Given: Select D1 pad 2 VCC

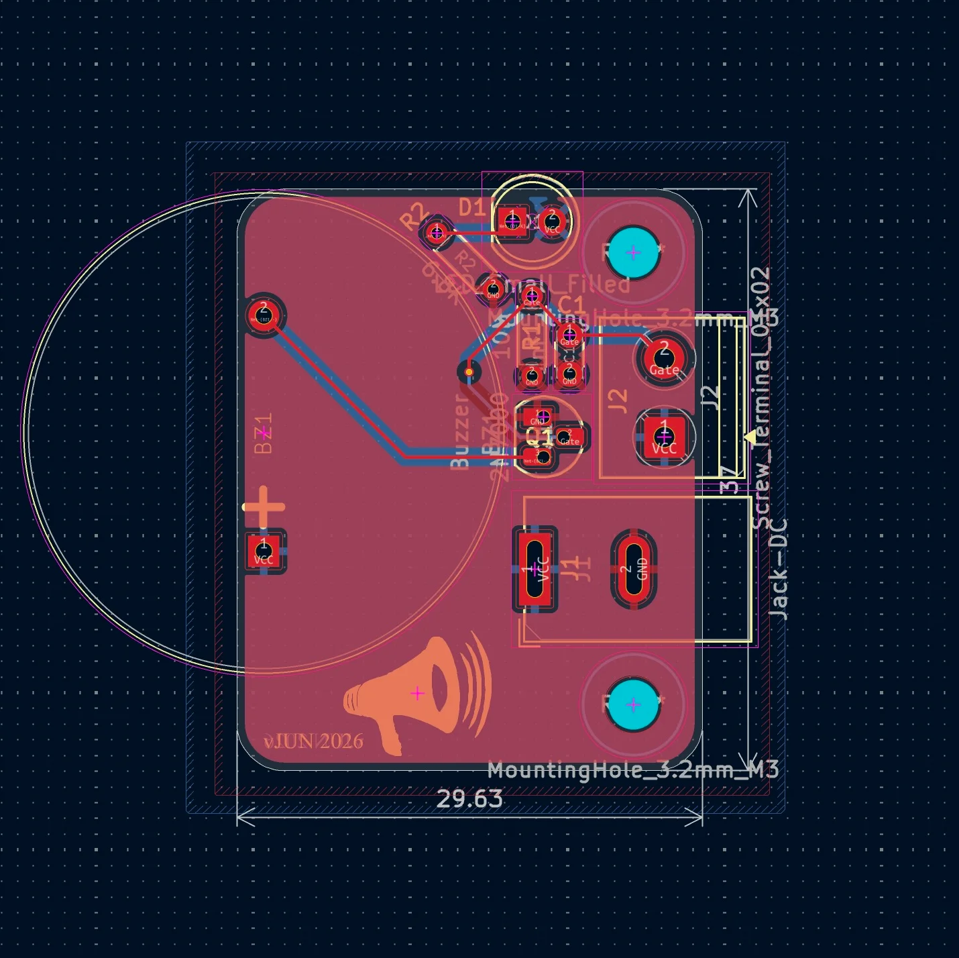Looking at the screenshot, I should pyautogui.click(x=552, y=221).
